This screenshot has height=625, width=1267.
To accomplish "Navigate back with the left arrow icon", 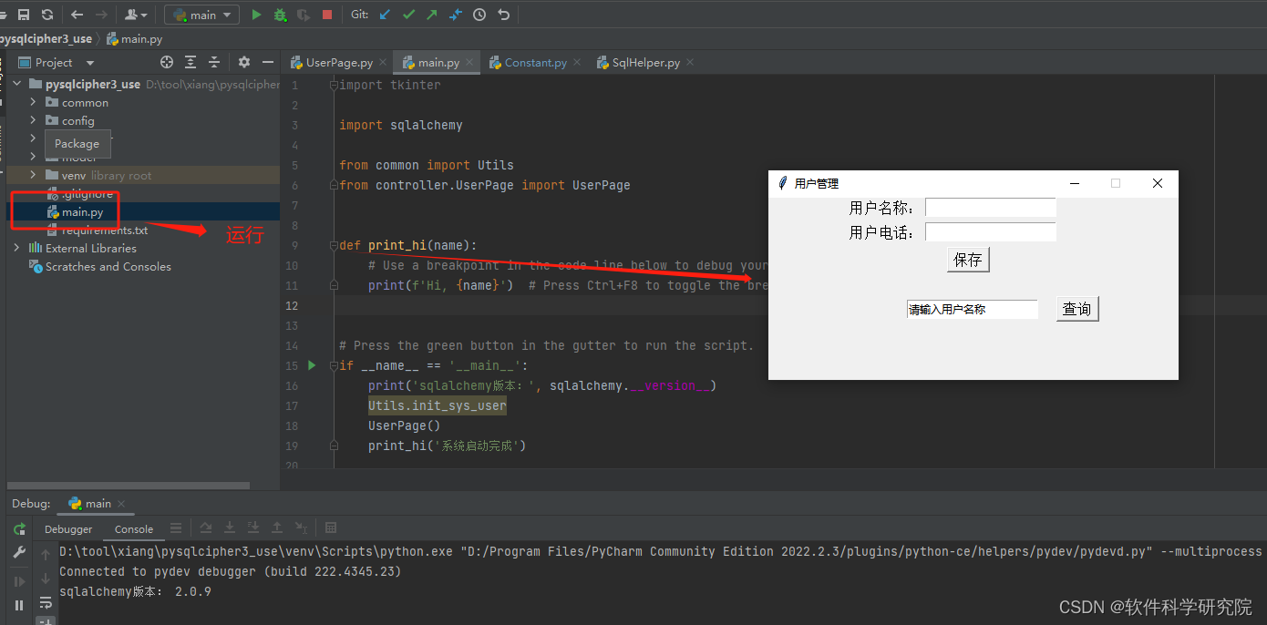I will (77, 15).
